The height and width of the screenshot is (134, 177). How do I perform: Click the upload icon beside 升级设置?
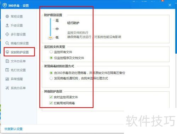pyautogui.click(x=7, y=25)
